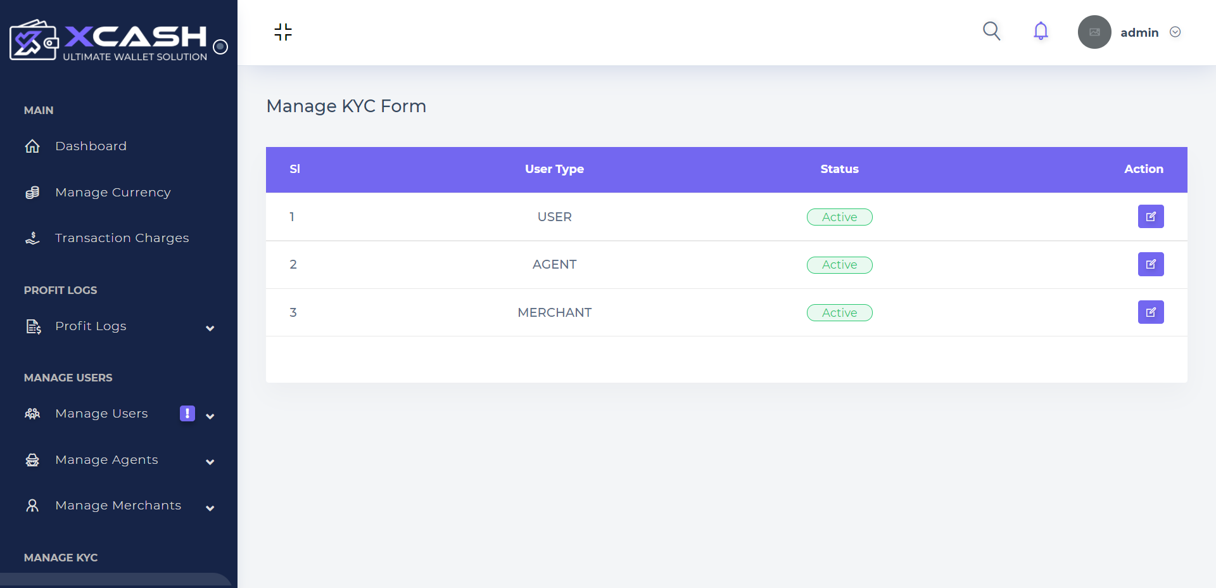The height and width of the screenshot is (588, 1216).
Task: Go to Dashboard in sidebar
Action: 91,146
